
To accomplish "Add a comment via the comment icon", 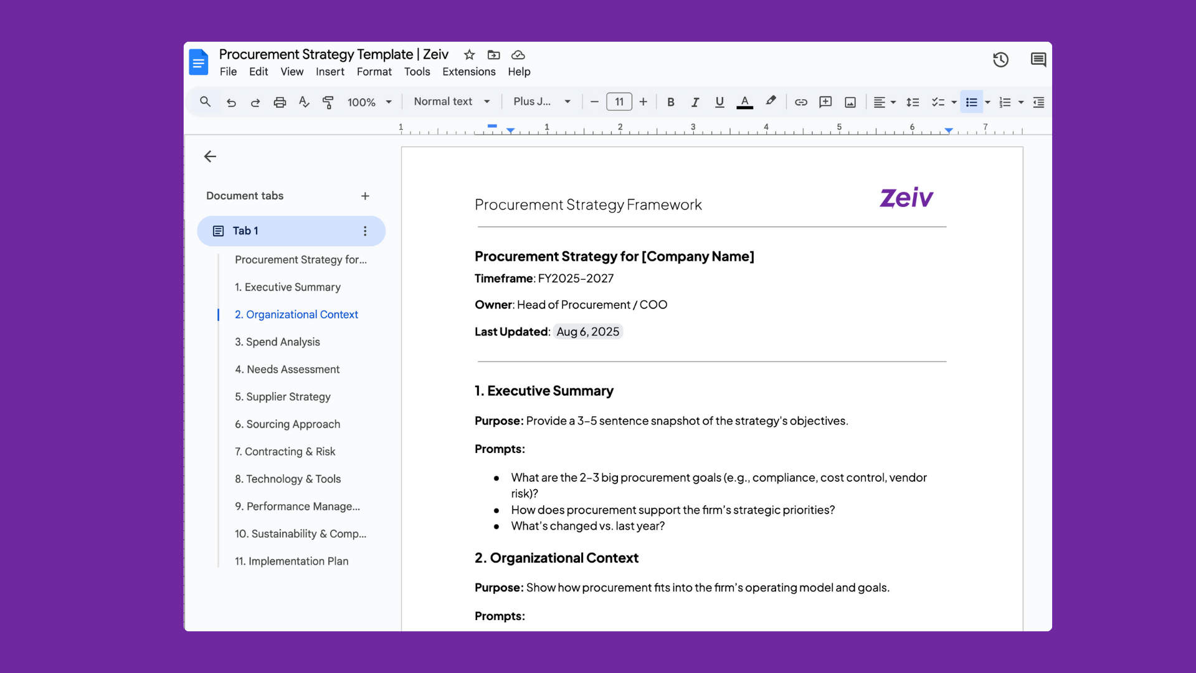I will tap(825, 102).
